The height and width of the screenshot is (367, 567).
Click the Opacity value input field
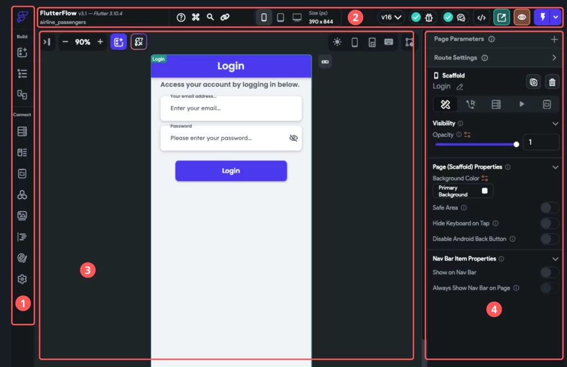point(541,142)
